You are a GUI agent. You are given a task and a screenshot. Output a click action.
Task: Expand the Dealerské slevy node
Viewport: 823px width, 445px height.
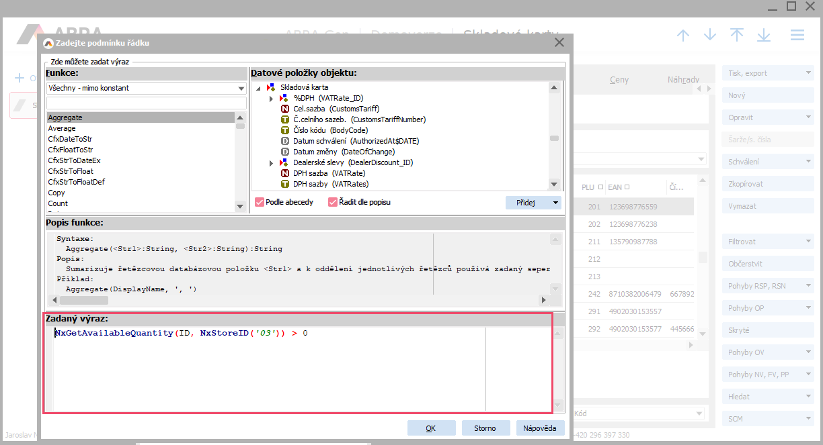(271, 162)
